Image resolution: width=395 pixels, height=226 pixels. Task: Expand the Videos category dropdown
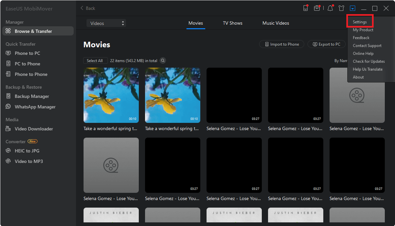(106, 23)
